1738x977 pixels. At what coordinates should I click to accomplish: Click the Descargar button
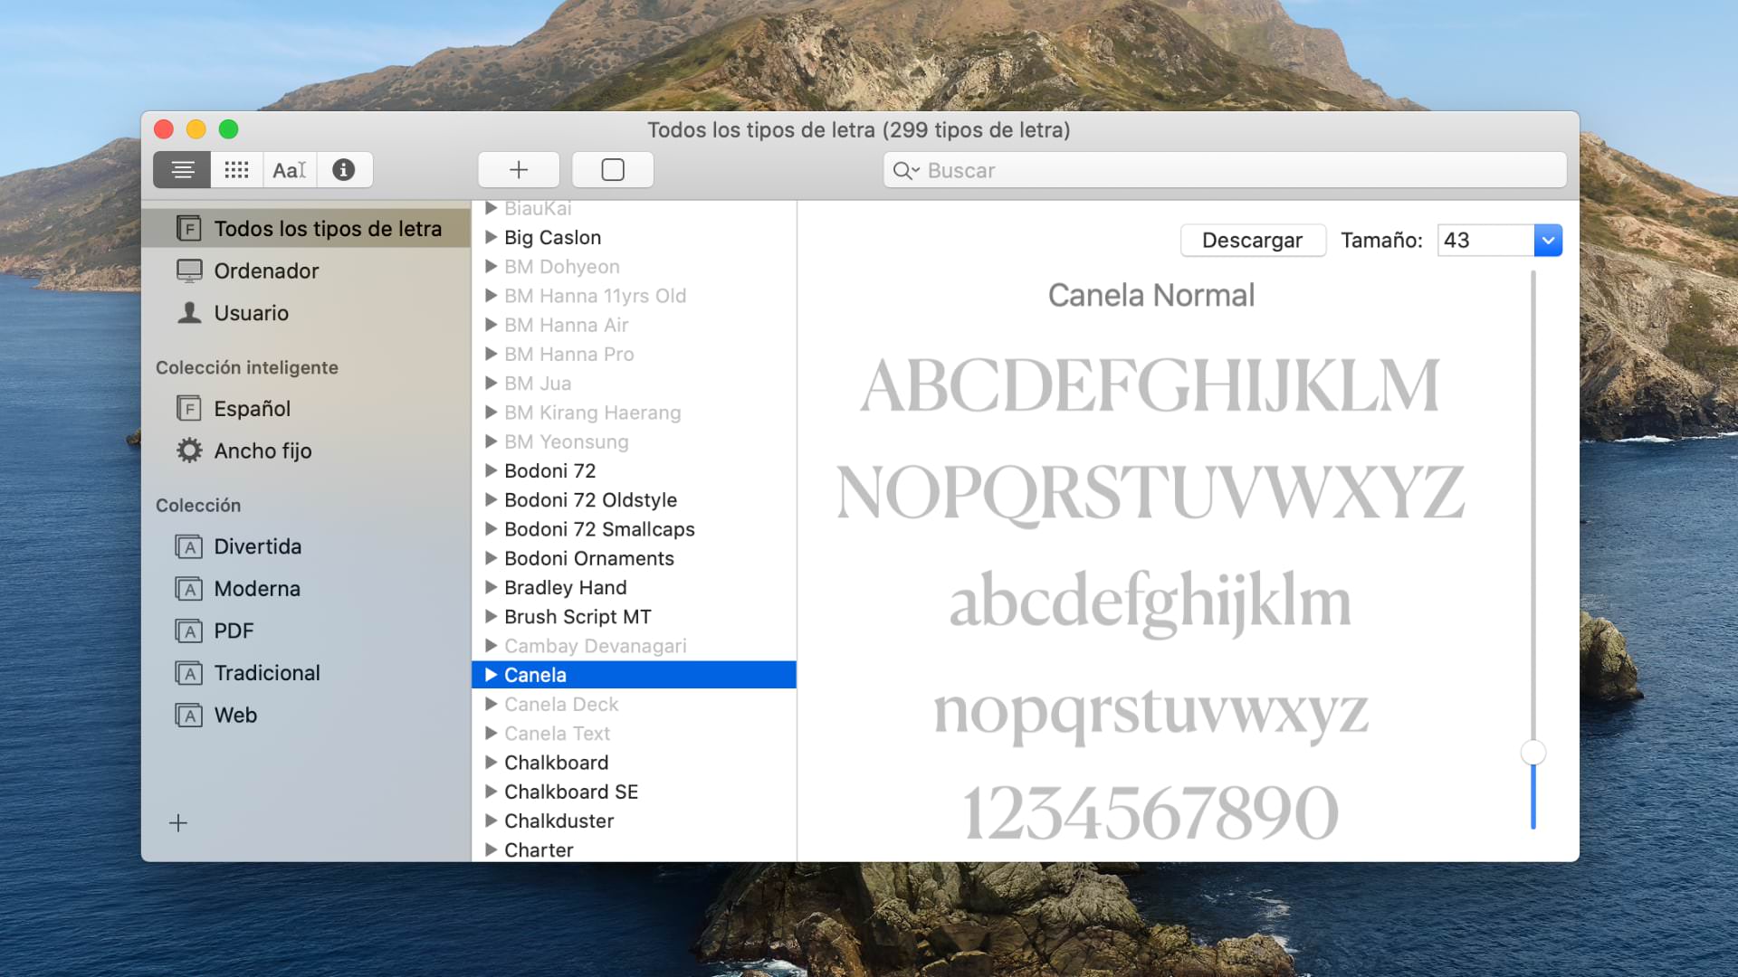point(1253,240)
